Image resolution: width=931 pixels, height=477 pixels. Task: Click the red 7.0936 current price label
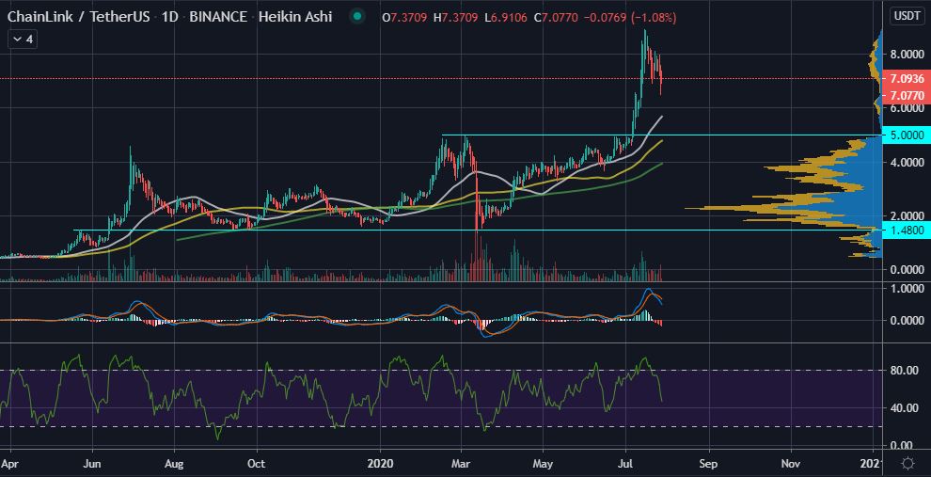[x=906, y=79]
